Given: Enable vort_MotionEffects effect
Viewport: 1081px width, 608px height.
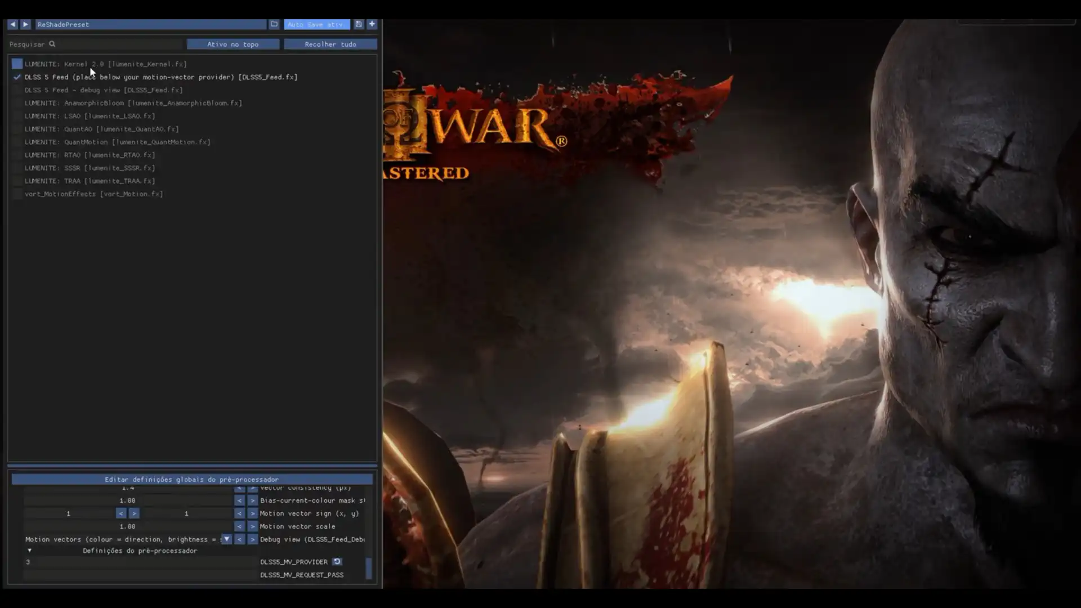Looking at the screenshot, I should 17,194.
